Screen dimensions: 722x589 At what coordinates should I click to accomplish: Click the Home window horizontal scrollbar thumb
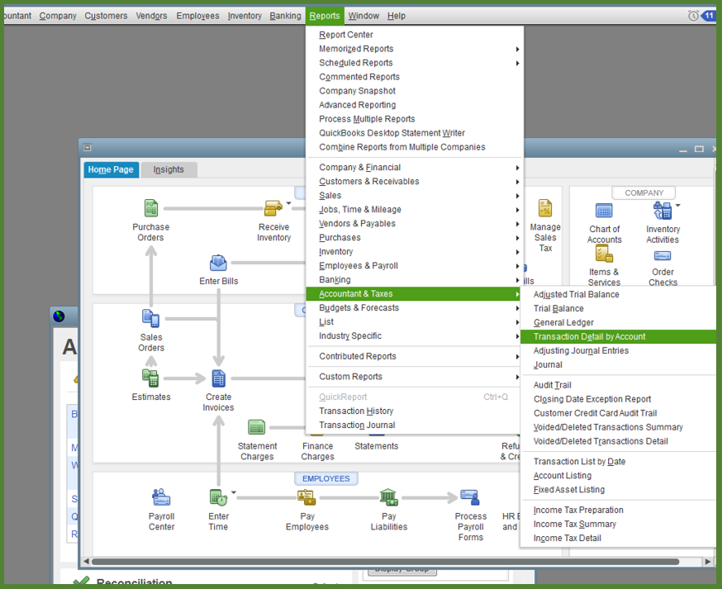(x=385, y=562)
